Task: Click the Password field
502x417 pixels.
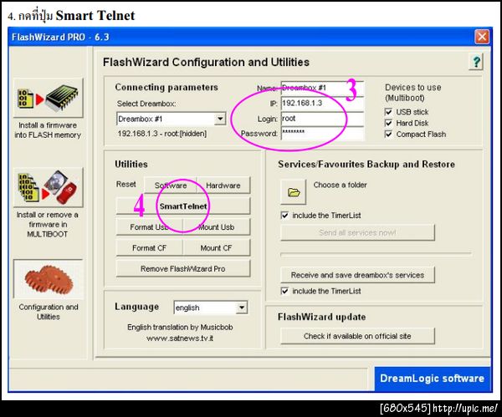Action: pyautogui.click(x=323, y=134)
